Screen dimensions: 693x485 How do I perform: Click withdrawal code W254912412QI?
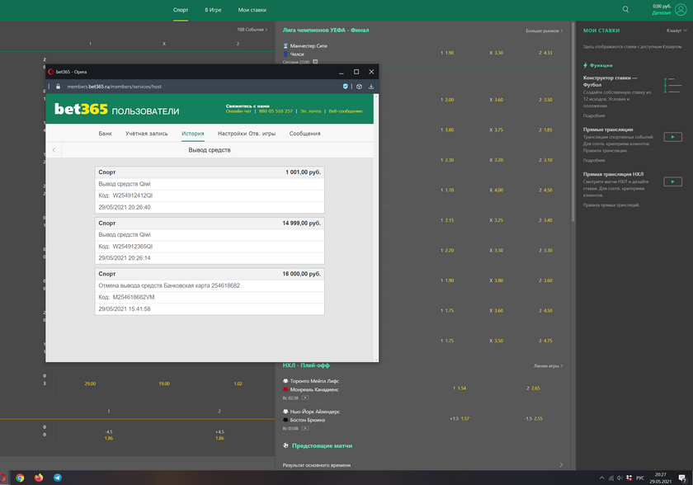132,195
